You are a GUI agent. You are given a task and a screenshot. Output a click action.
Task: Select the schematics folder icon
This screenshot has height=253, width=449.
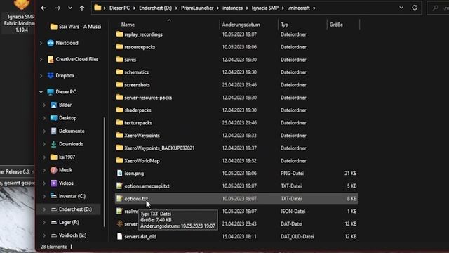tap(120, 72)
